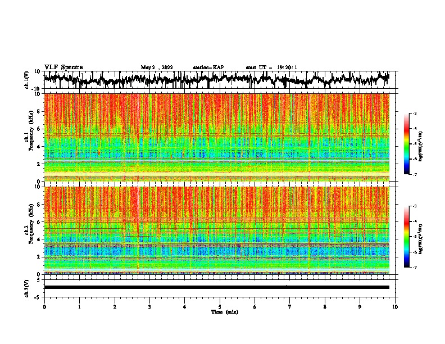This screenshot has width=445, height=344.
Task: Click time axis tick label "0"
Action: point(44,307)
